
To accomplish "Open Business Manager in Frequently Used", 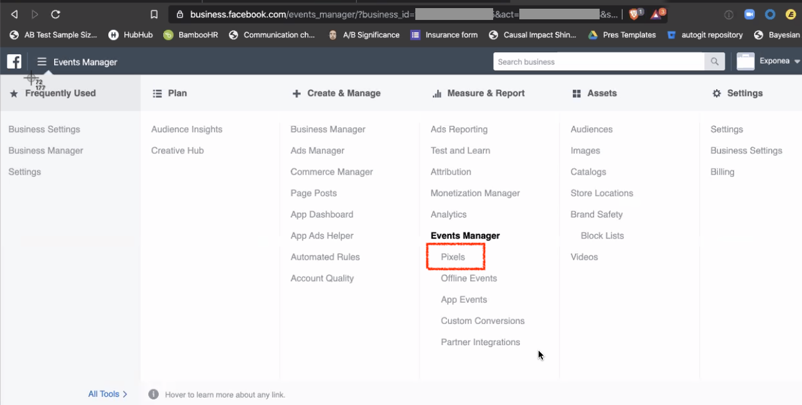I will click(45, 151).
